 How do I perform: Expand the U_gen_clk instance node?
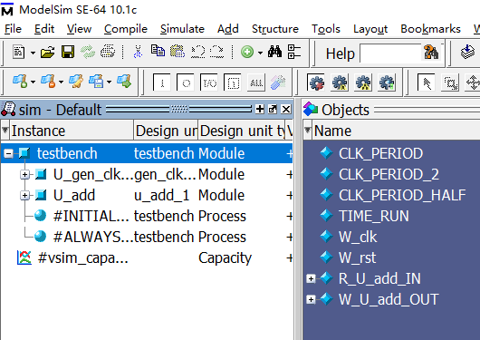[x=24, y=174]
